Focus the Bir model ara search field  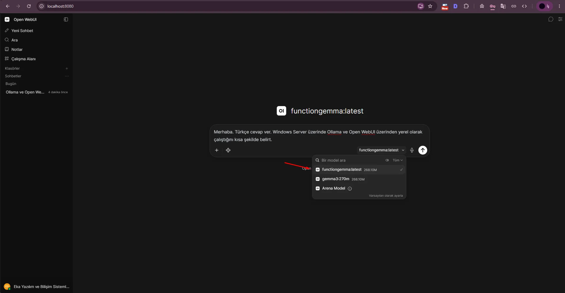(352, 160)
